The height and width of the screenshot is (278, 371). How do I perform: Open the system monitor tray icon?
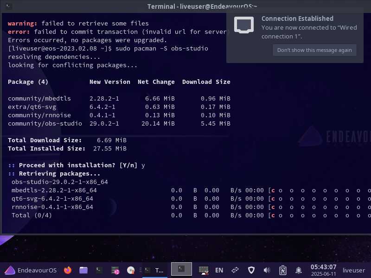point(204,270)
